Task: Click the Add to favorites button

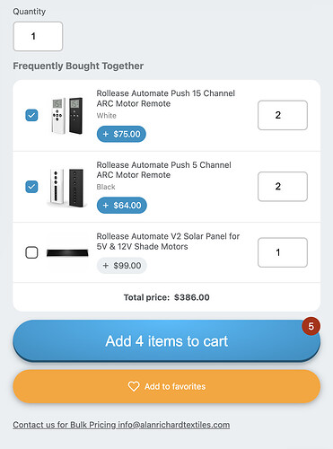Action: click(167, 386)
